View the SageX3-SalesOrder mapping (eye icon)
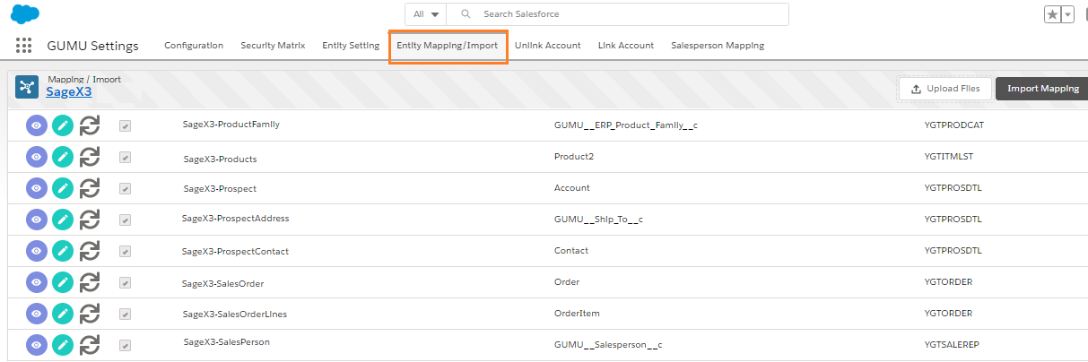Image resolution: width=1088 pixels, height=362 pixels. tap(36, 282)
